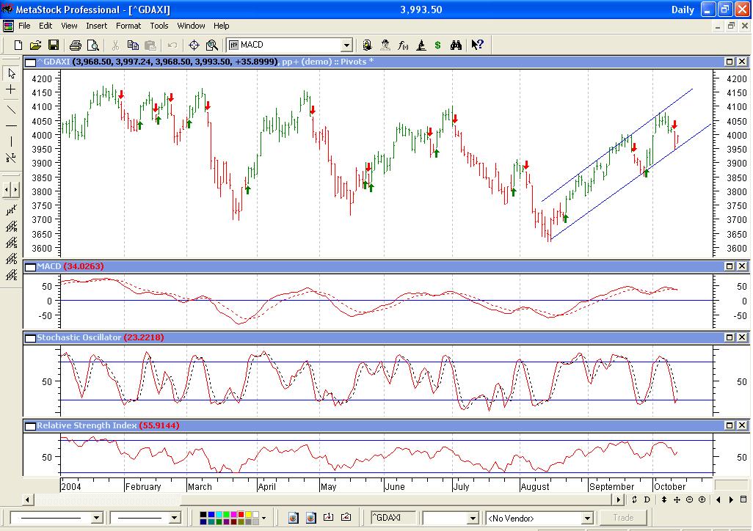The height and width of the screenshot is (531, 753).
Task: Open the Insert menu
Action: (x=97, y=26)
